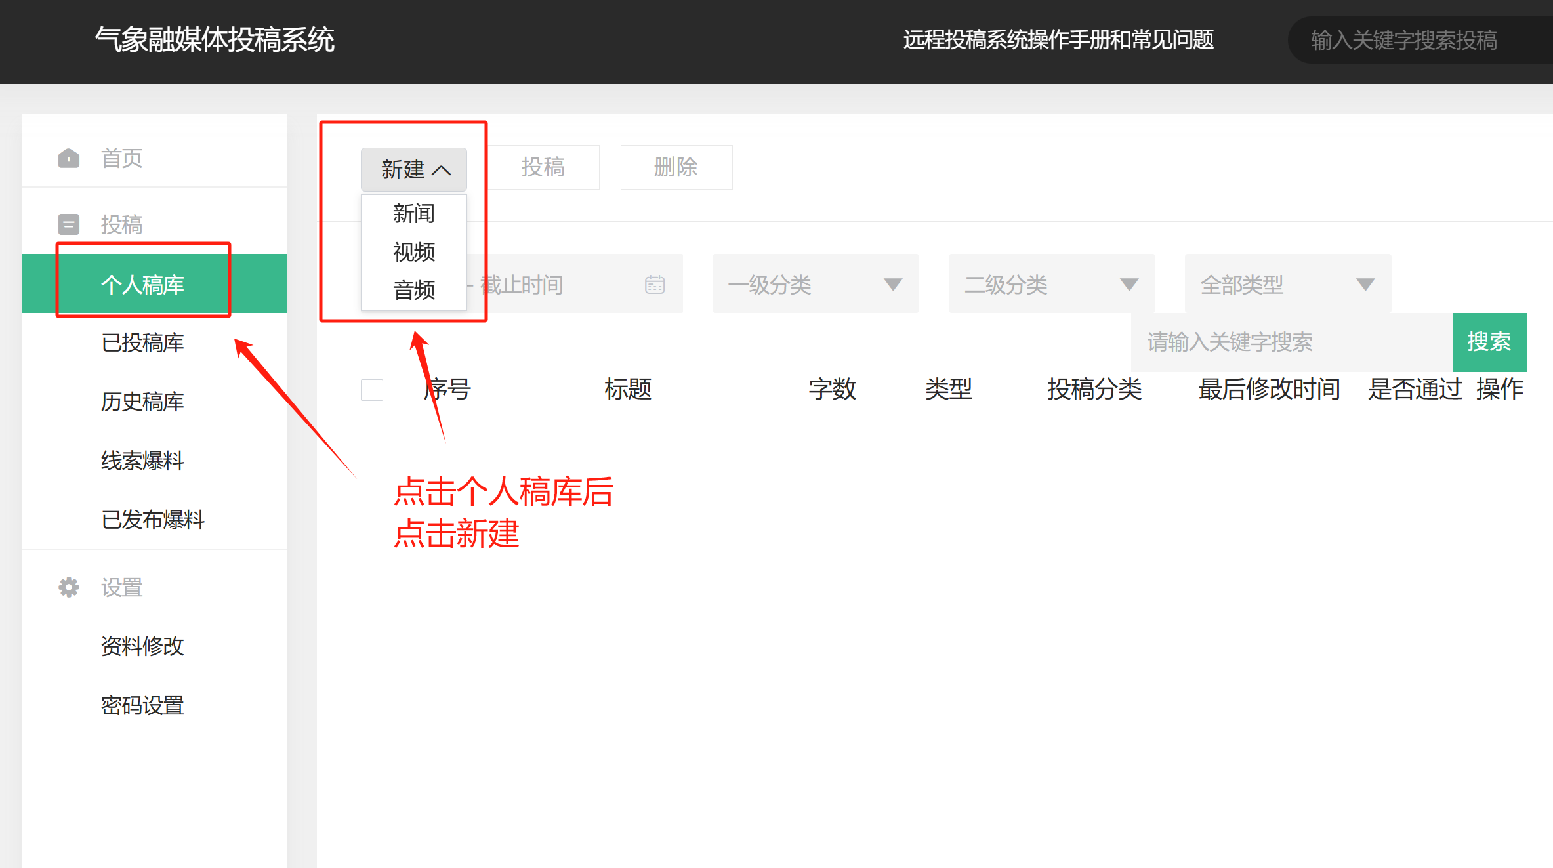
Task: Click the 投稿 document icon in sidebar
Action: (x=69, y=224)
